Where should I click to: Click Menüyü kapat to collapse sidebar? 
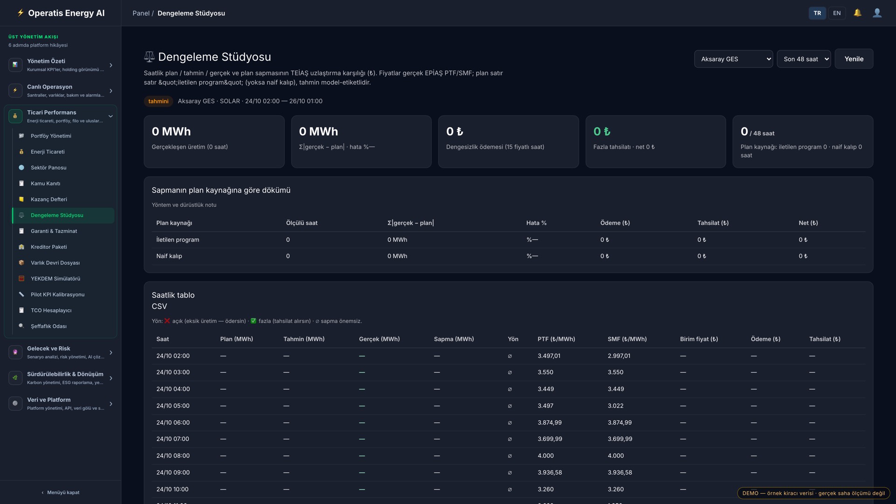(60, 492)
